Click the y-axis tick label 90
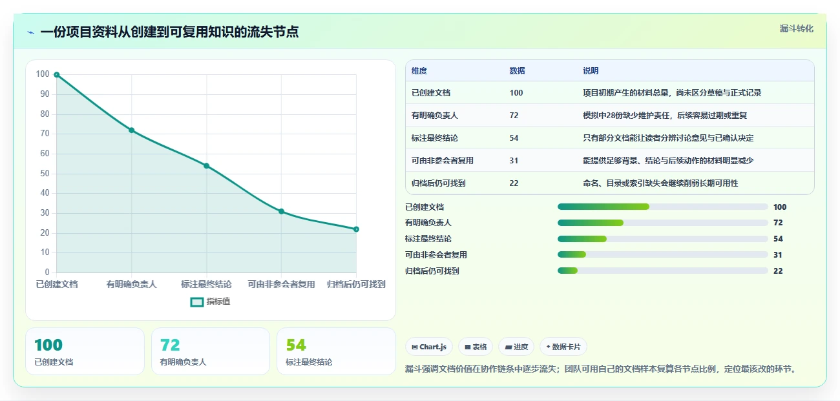 (x=45, y=94)
